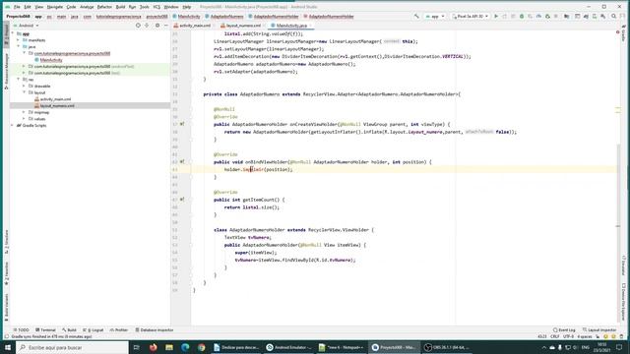630x354 pixels.
Task: Open the Android view selector dropdown
Action: (27, 26)
